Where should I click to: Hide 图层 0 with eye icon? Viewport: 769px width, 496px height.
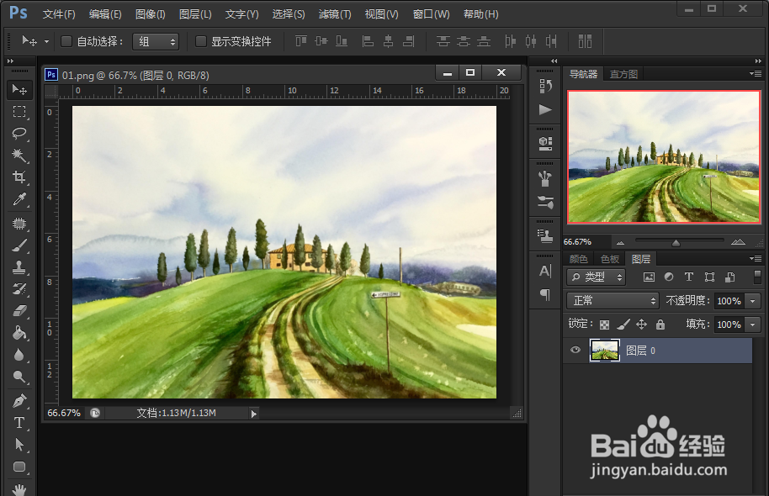click(575, 350)
